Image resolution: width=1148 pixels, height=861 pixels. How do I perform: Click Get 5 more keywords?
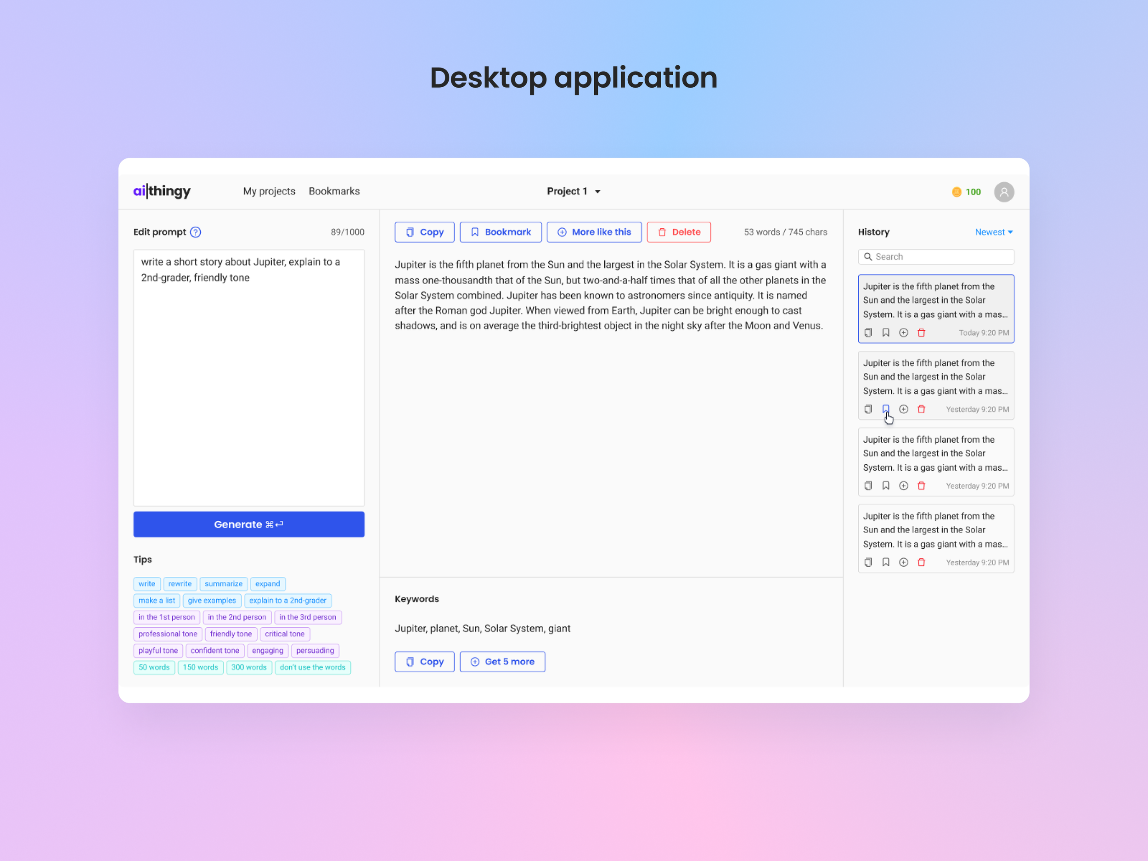click(502, 662)
